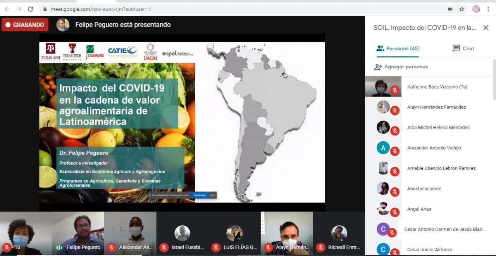The height and width of the screenshot is (256, 496).
Task: Click the mic icon beside Alexander Antonio Vallejo
Action: tap(395, 151)
